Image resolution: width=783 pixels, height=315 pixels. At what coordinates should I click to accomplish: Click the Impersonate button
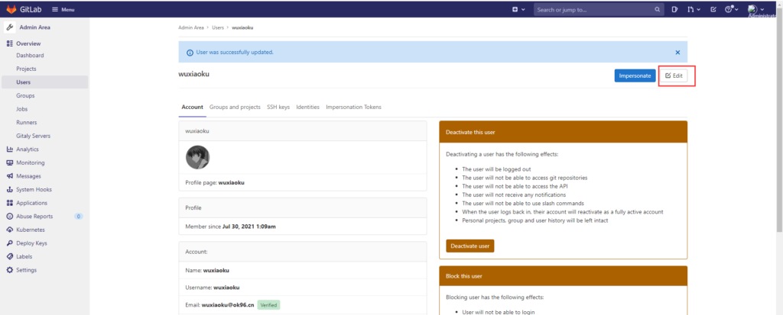tap(634, 76)
